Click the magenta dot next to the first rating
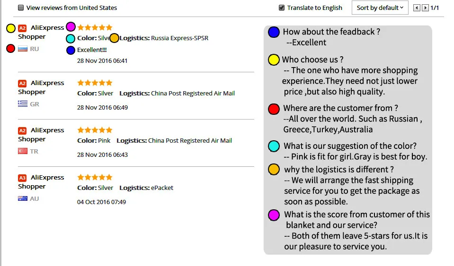Screen dimensions: 454x266 [x=71, y=26]
